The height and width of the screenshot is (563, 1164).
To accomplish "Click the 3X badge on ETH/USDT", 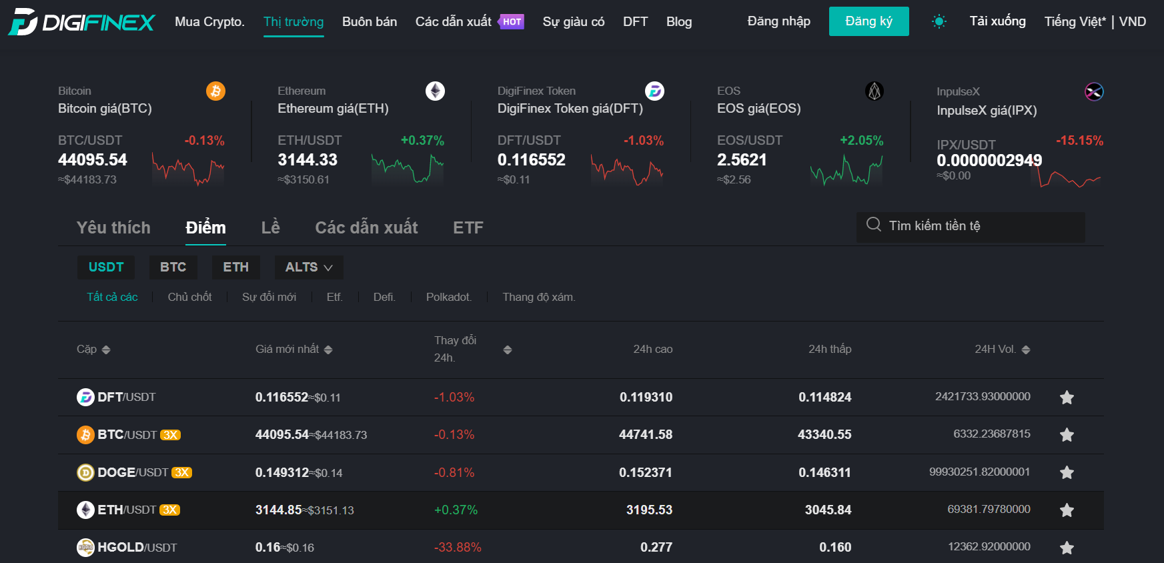I will [169, 510].
